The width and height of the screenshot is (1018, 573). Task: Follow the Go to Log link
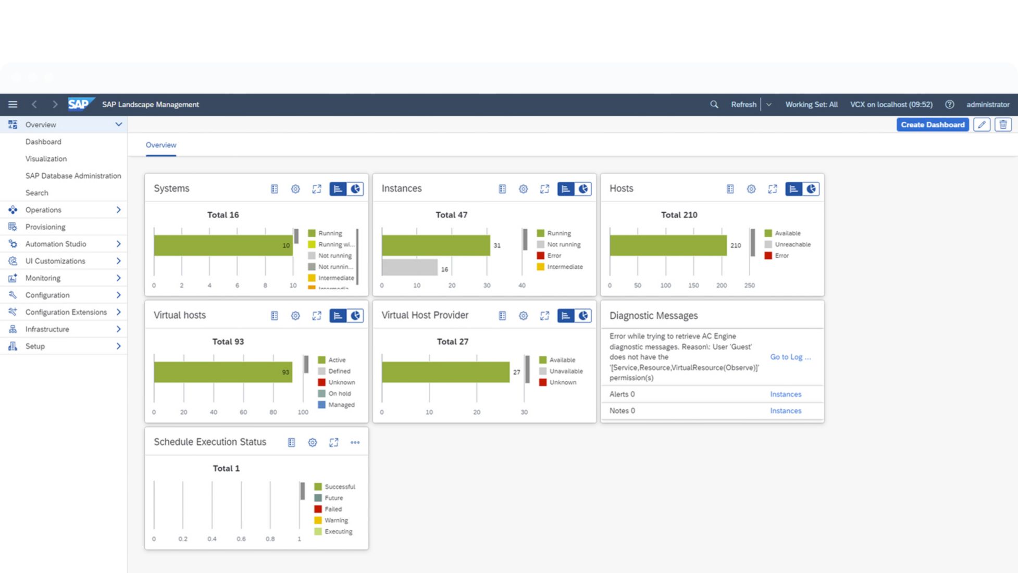(790, 357)
